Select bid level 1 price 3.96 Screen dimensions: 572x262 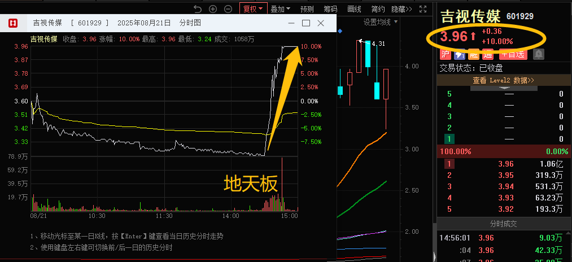(505, 164)
